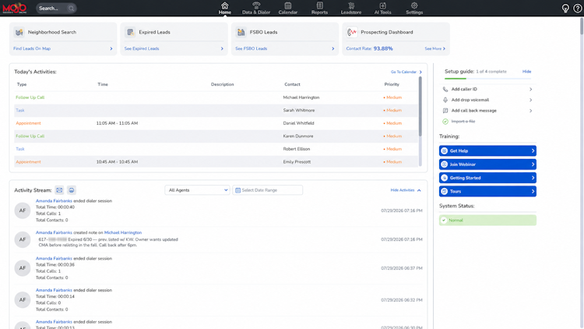Open the Data & Dialer tab
The image size is (584, 329).
(x=256, y=9)
